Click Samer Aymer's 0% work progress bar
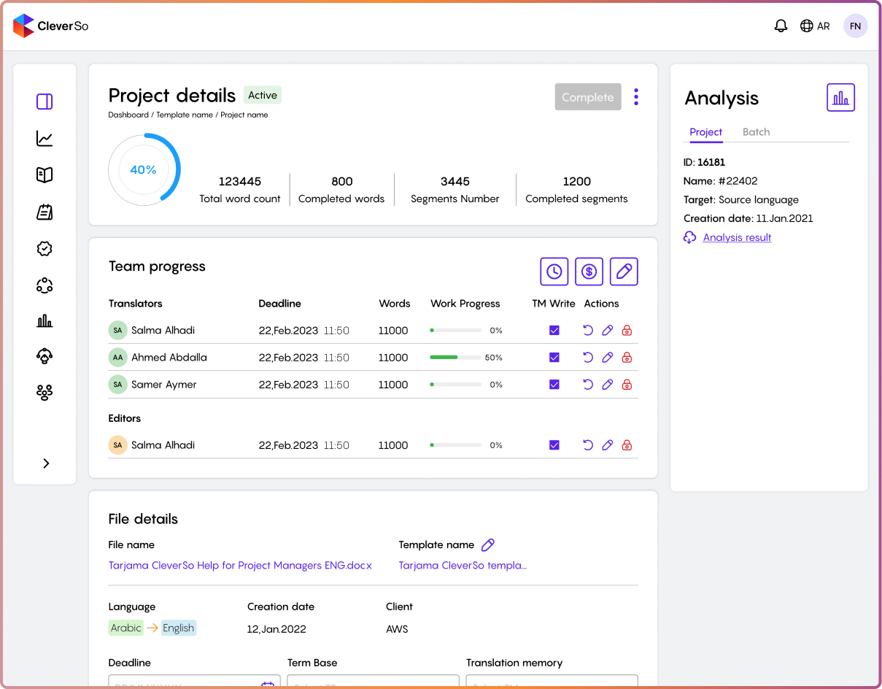882x689 pixels. pos(455,385)
